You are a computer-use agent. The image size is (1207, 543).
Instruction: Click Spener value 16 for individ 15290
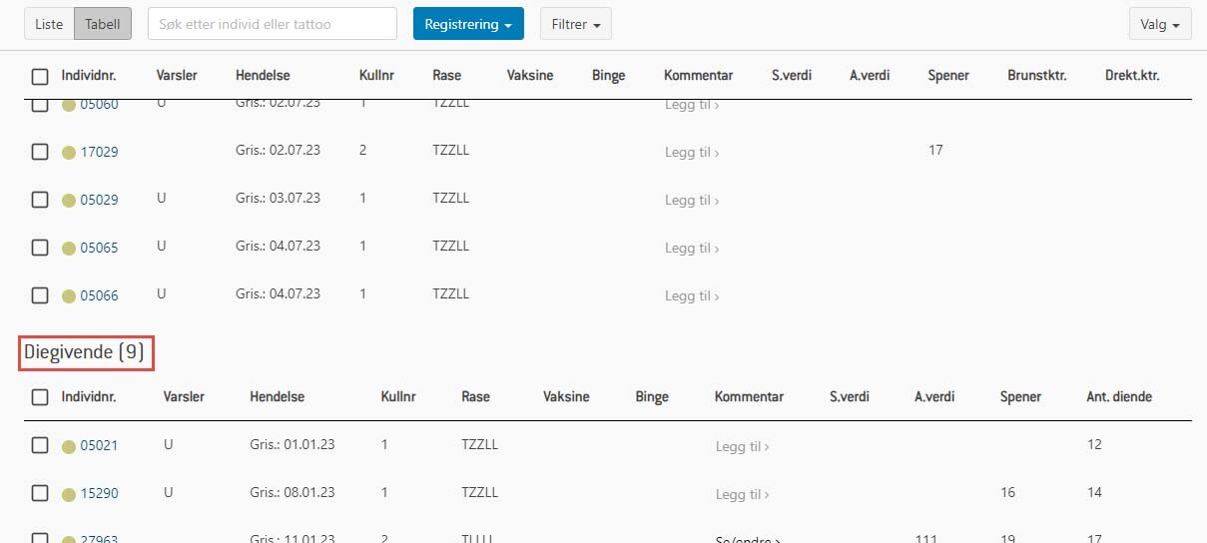click(1008, 492)
